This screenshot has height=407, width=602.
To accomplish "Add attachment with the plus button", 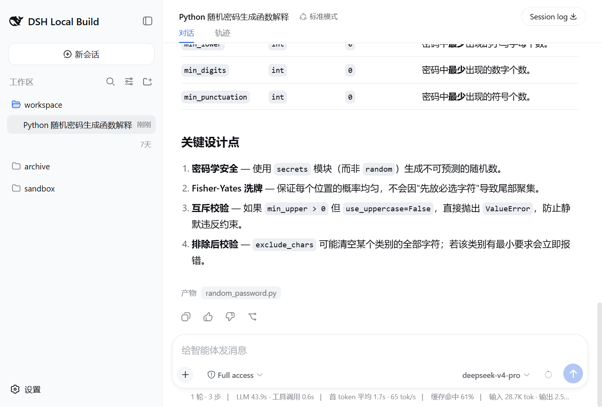I will [x=185, y=375].
